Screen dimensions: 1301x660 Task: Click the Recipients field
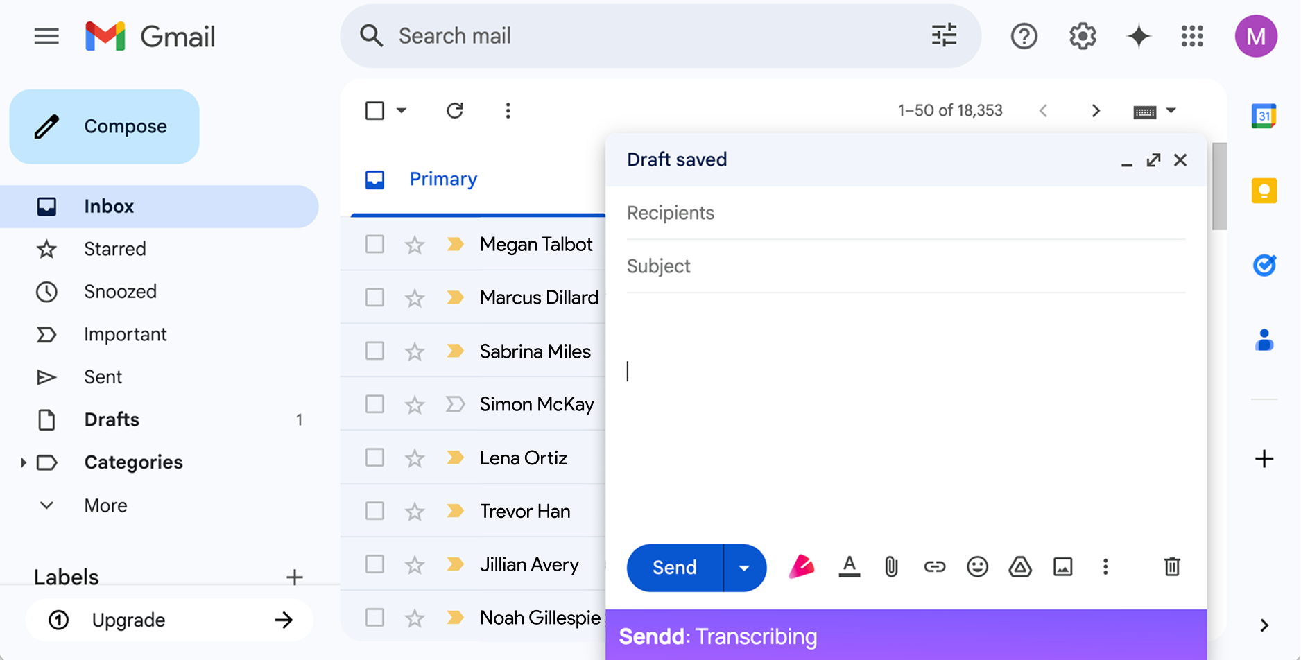906,213
